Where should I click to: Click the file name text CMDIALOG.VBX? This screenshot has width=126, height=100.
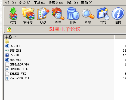coord(19,64)
